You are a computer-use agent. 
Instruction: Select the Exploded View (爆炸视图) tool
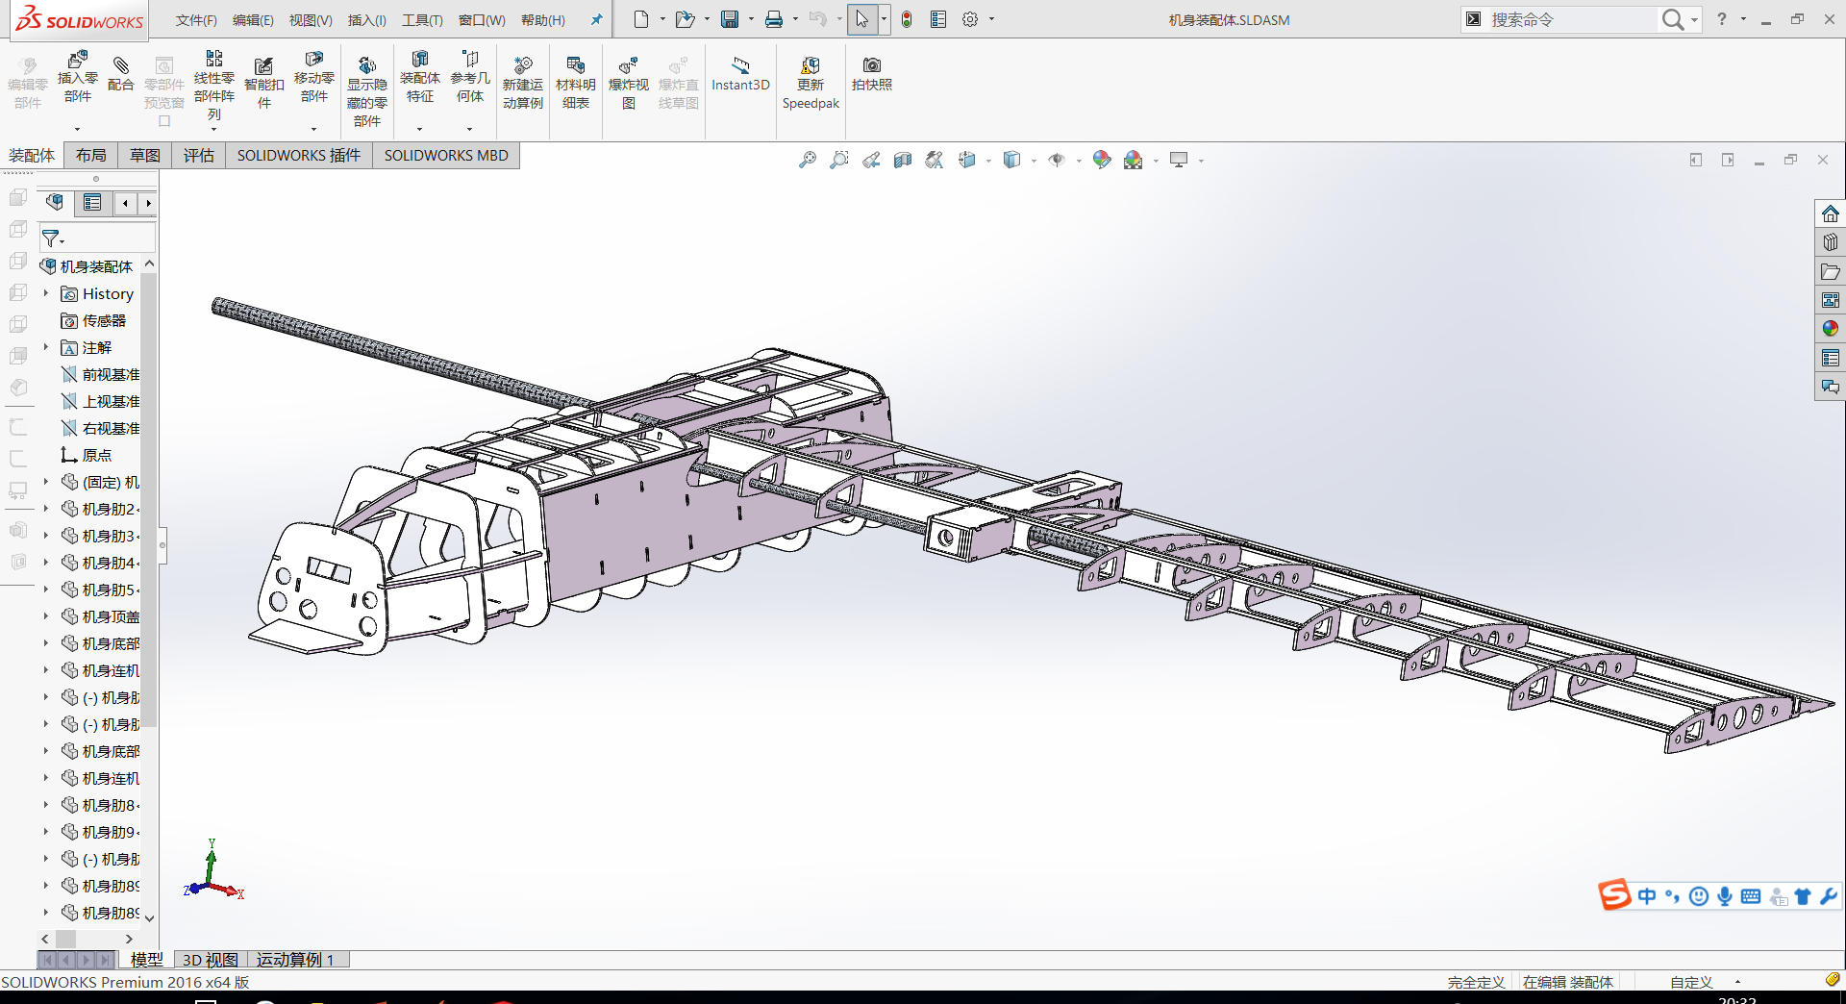[x=628, y=82]
